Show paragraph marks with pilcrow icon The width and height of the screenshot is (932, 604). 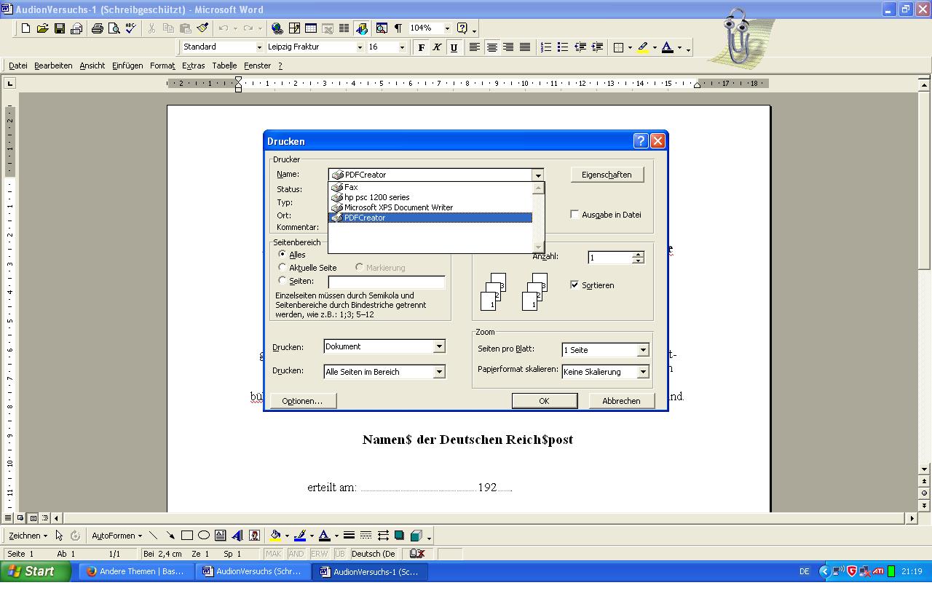398,28
